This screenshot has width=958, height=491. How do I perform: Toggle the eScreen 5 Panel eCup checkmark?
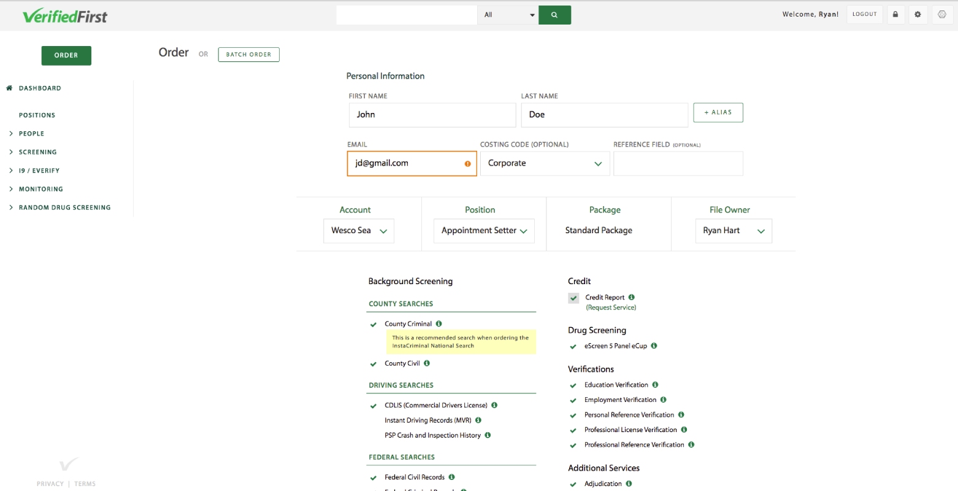573,346
